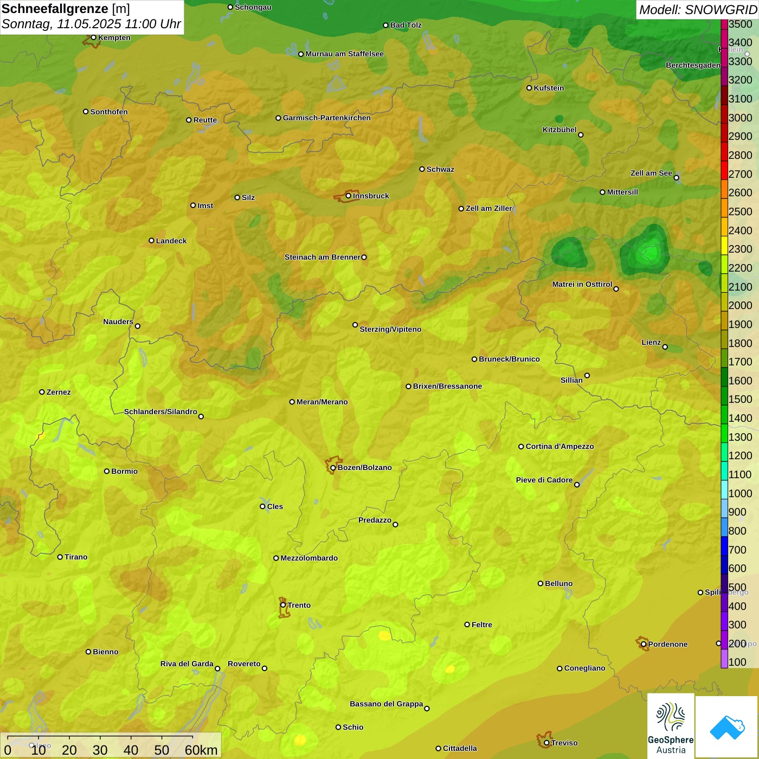Select the yellow 2300 legend swatch

(724, 246)
